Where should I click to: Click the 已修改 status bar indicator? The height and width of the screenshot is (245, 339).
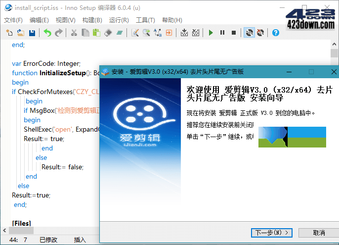click(48, 240)
